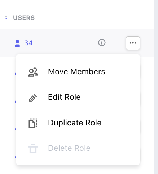Viewport: 158px width, 174px height.
Task: Select Move Members from the menu
Action: (76, 72)
